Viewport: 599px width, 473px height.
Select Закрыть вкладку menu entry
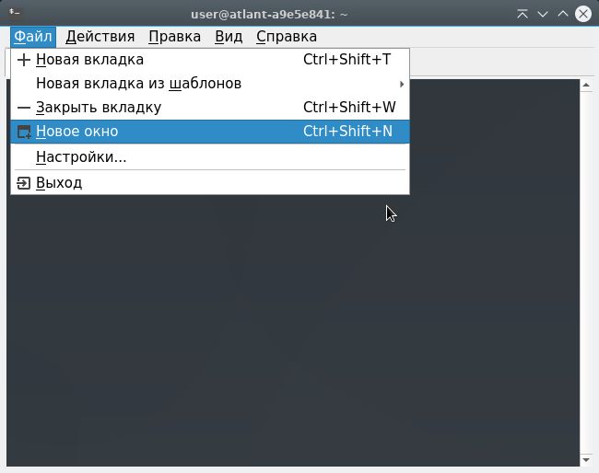pos(210,108)
